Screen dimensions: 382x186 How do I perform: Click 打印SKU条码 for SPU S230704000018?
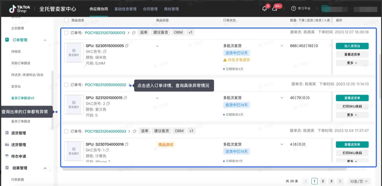click(x=352, y=153)
